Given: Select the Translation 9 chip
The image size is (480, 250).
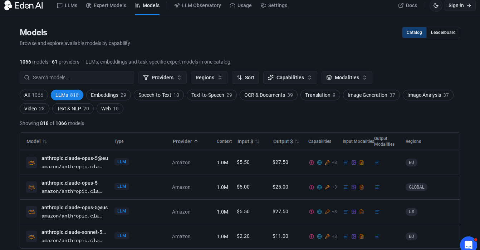Looking at the screenshot, I should pos(320,95).
